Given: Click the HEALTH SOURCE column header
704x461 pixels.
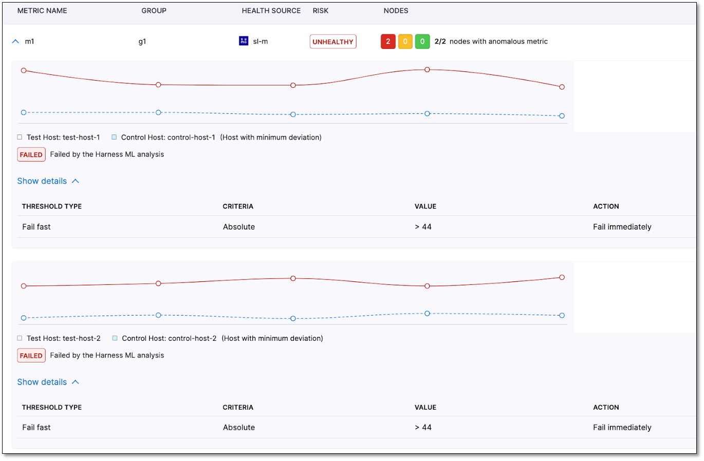Looking at the screenshot, I should click(x=271, y=11).
